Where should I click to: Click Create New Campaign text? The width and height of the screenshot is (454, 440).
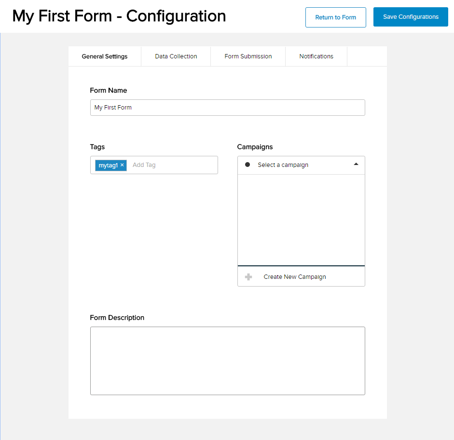pyautogui.click(x=295, y=277)
